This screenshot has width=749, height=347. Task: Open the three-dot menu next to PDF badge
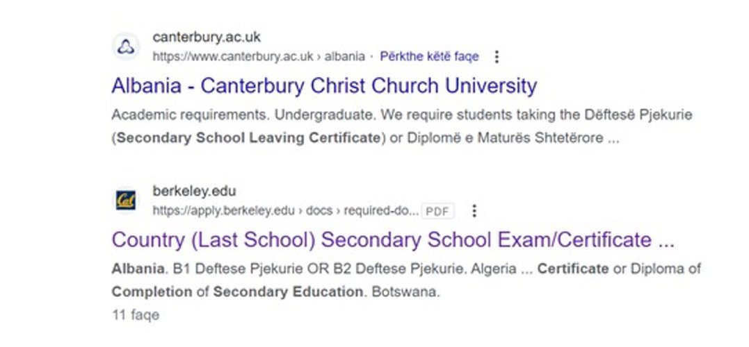click(x=474, y=211)
